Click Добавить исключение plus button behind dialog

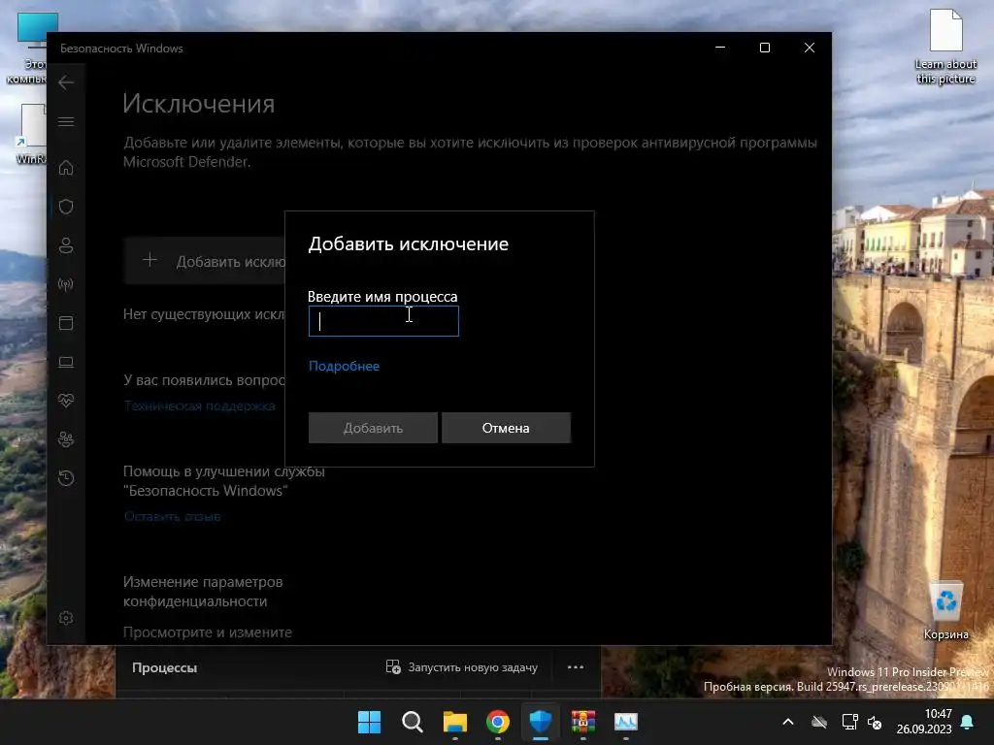(x=206, y=261)
